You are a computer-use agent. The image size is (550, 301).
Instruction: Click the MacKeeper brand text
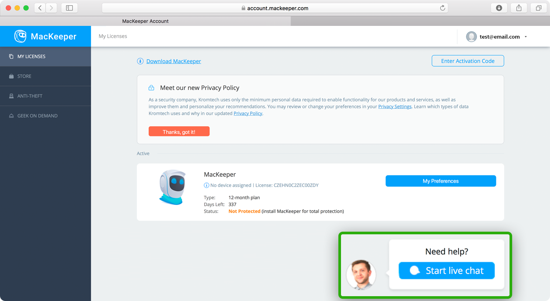[54, 37]
